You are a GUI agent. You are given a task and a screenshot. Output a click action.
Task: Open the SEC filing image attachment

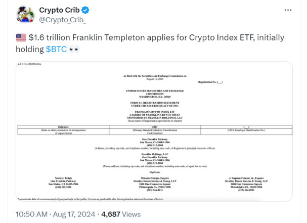tap(154, 131)
